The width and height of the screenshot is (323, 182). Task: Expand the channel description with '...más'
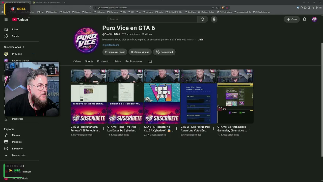click(200, 39)
